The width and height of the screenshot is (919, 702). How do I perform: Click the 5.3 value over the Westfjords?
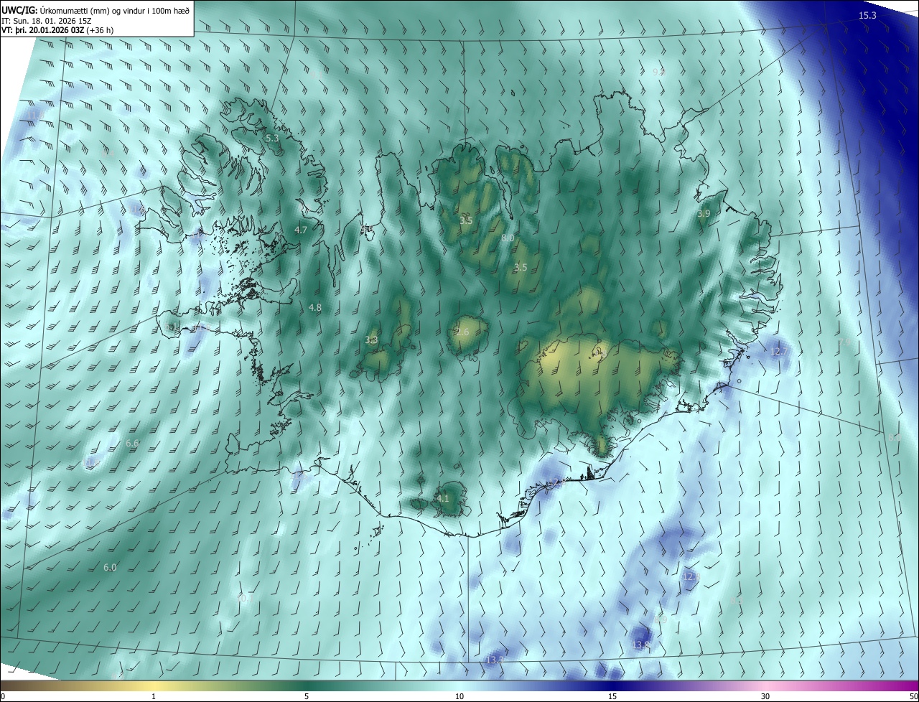(x=272, y=138)
